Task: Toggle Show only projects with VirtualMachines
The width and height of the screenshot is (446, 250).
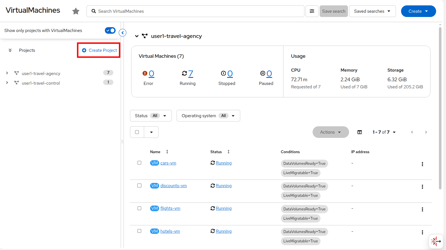Action: pyautogui.click(x=110, y=31)
